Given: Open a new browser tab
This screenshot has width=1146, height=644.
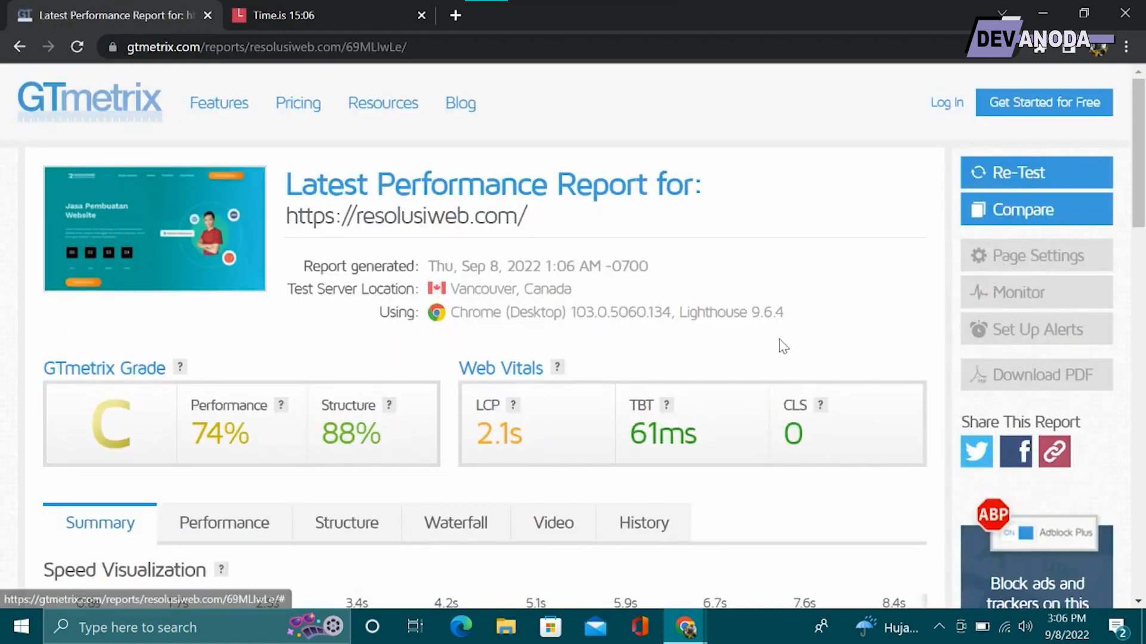Looking at the screenshot, I should tap(455, 16).
